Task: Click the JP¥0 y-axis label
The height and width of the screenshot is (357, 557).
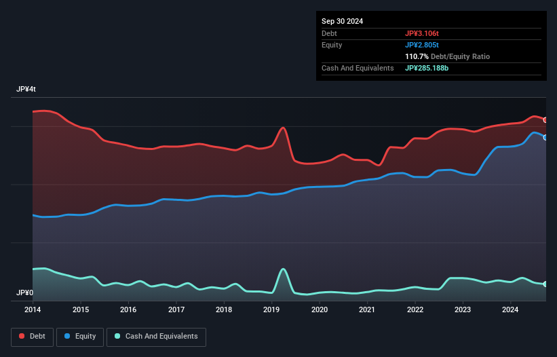Action: click(24, 293)
